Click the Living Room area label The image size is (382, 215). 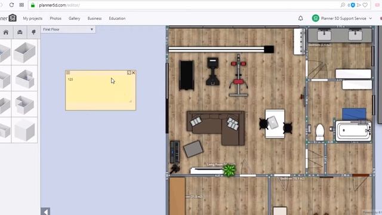click(x=221, y=164)
